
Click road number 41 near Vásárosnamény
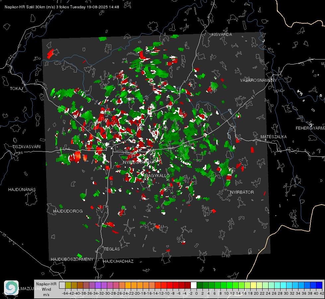click(253, 97)
